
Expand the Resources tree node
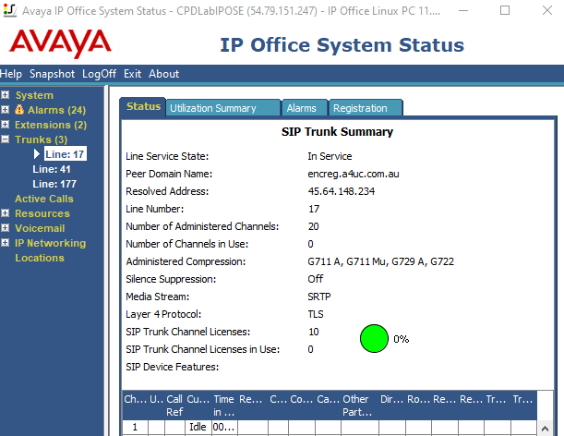pyautogui.click(x=5, y=213)
